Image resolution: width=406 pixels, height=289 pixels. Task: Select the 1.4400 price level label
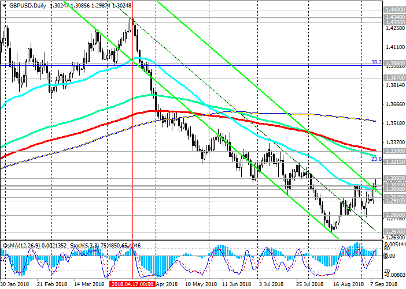click(394, 10)
